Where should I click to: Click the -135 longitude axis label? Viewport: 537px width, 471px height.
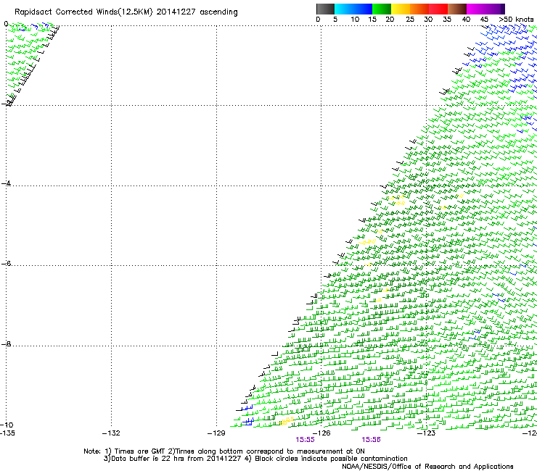pyautogui.click(x=7, y=433)
